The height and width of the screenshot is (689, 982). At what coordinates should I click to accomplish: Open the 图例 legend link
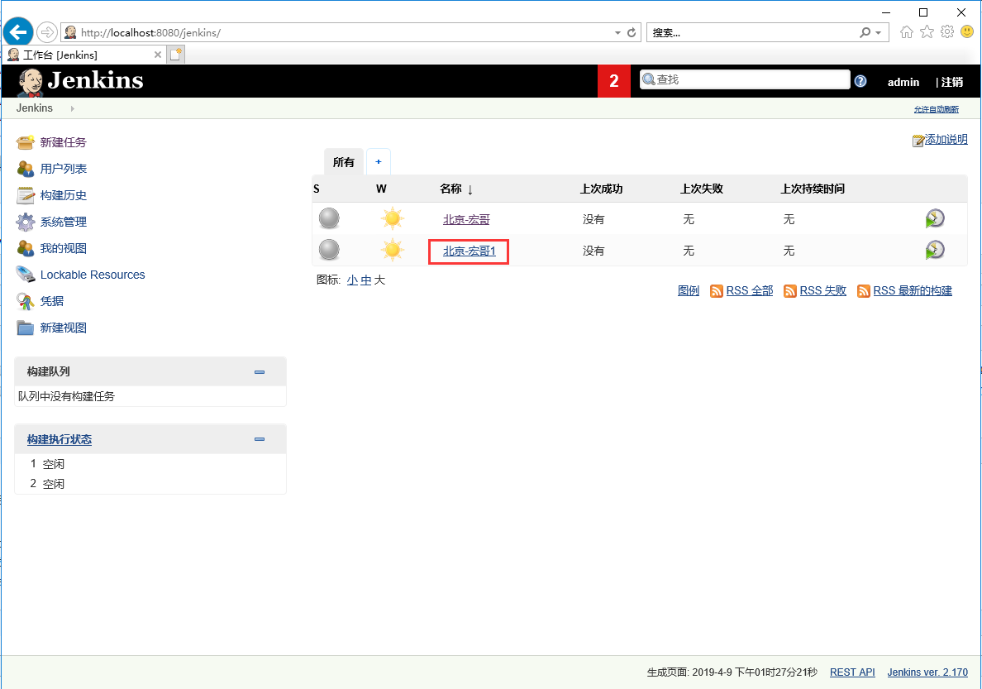point(689,291)
